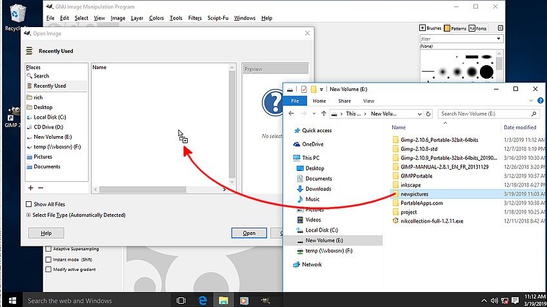
Task: Click the Help button in Open Image dialog
Action: [x=46, y=233]
